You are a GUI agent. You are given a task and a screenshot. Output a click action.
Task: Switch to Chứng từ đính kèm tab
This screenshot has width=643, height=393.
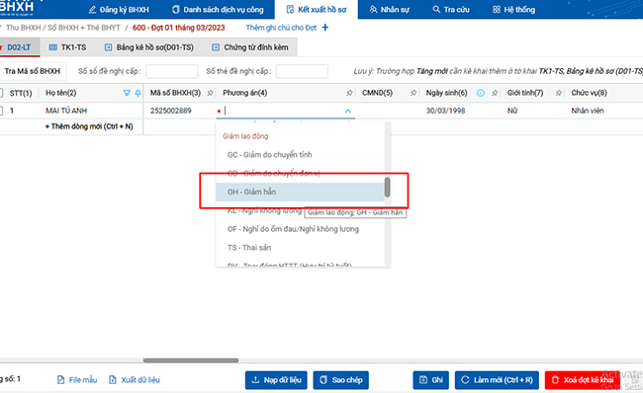click(x=250, y=47)
